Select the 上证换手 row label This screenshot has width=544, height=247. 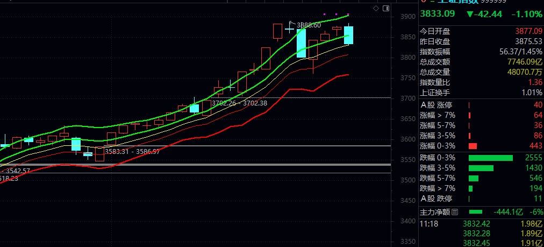coord(435,93)
